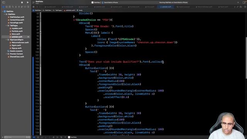Screen dimensions: 247x139
Task: Select the SlabTabs scheme
Action: [x=96, y=3]
